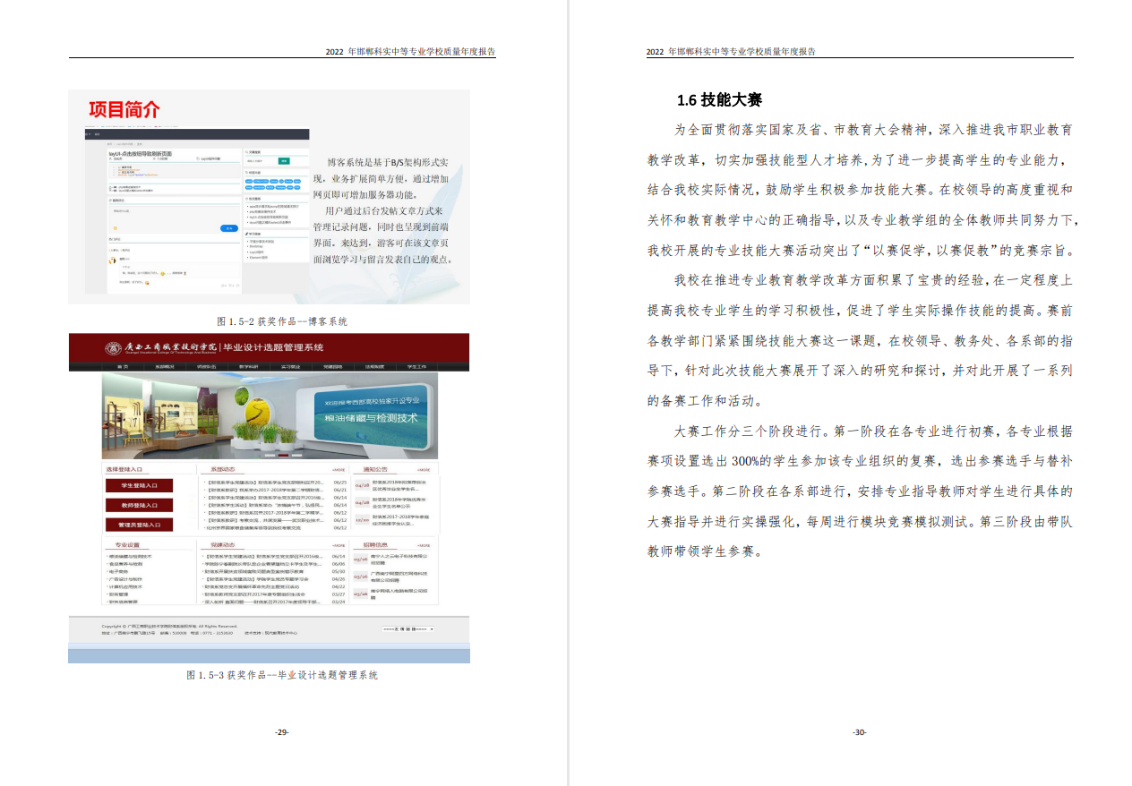Viewport: 1132px width, 786px height.
Task: Click the 教师登陆入口 button
Action: coord(139,505)
